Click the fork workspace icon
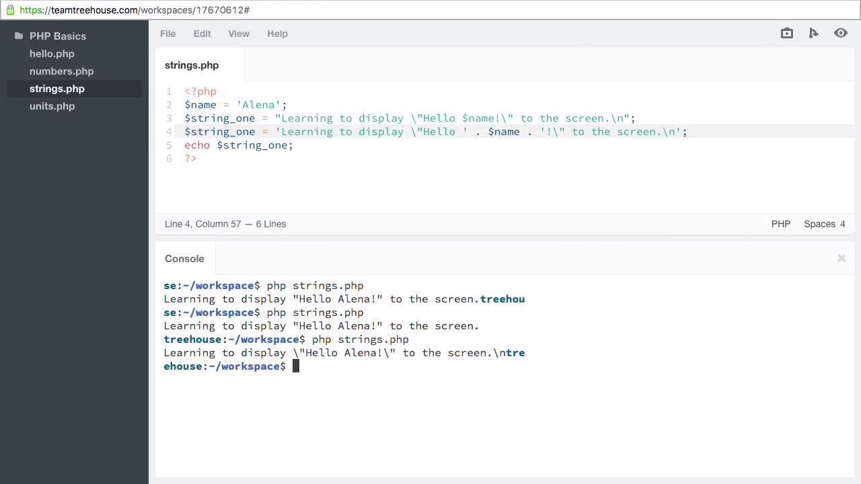 pos(813,33)
